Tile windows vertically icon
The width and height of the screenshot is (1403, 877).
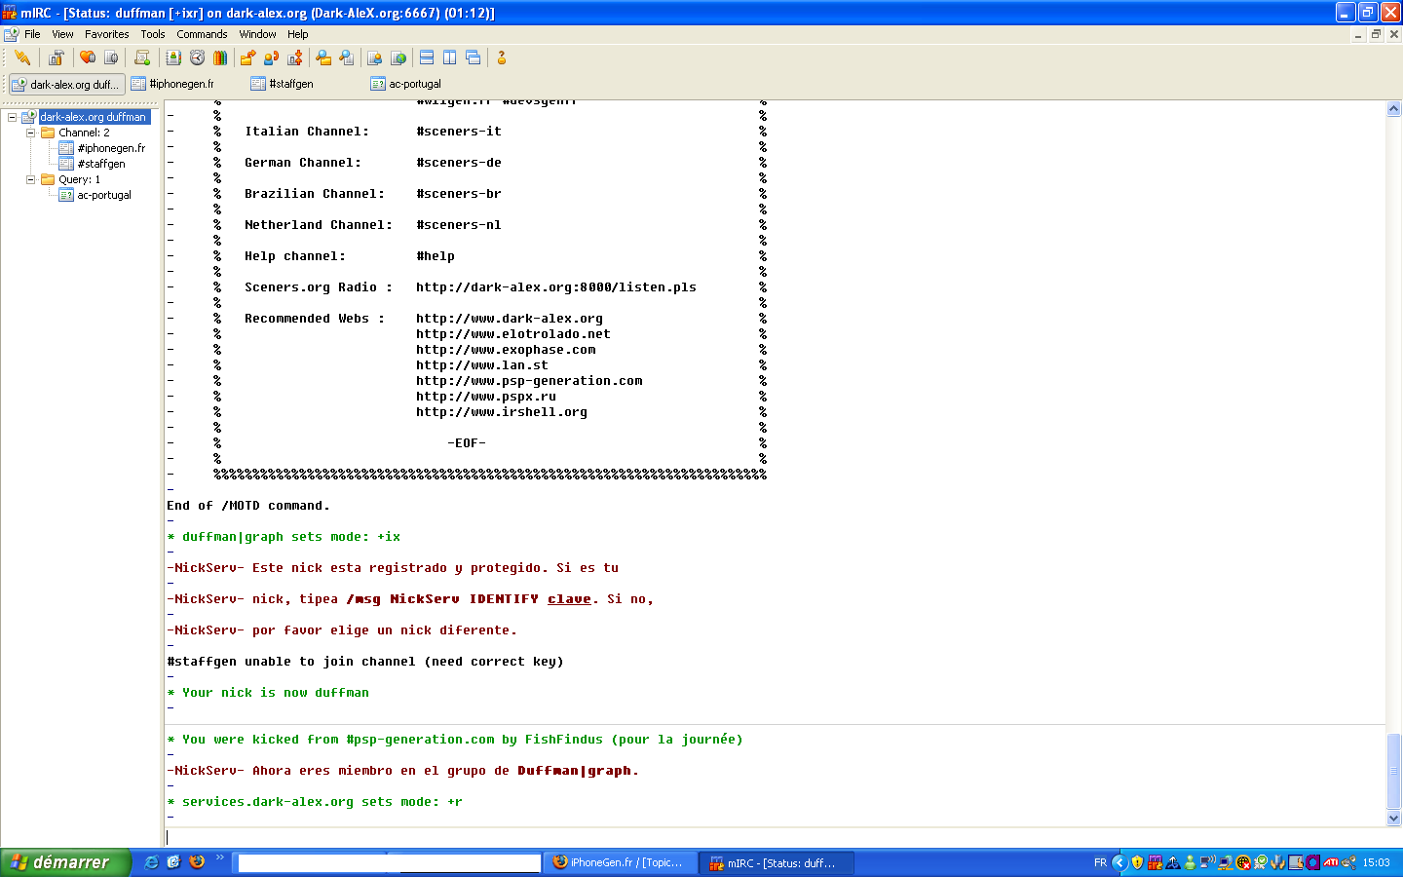point(450,57)
